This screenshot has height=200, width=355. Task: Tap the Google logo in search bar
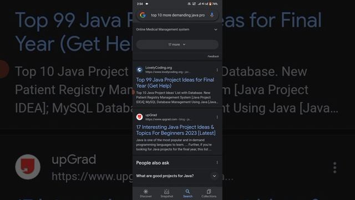tap(143, 15)
